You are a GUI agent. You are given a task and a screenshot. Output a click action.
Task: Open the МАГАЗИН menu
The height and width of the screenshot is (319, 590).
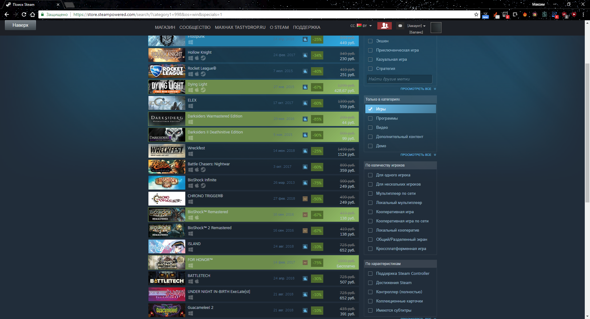point(165,27)
